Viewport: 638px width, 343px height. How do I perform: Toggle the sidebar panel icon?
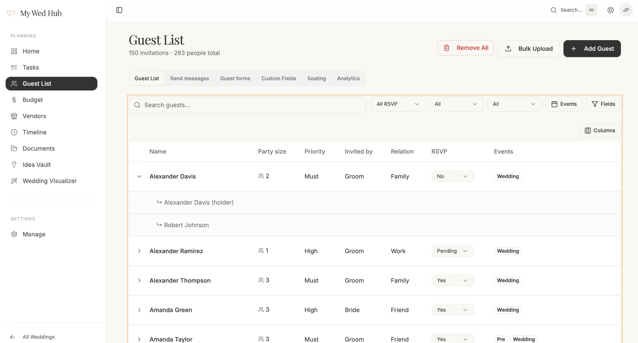pyautogui.click(x=119, y=10)
